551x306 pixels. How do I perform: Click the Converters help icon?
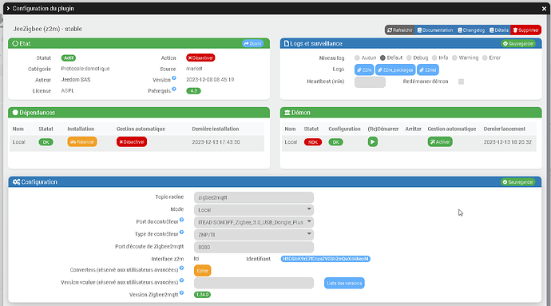182,268
